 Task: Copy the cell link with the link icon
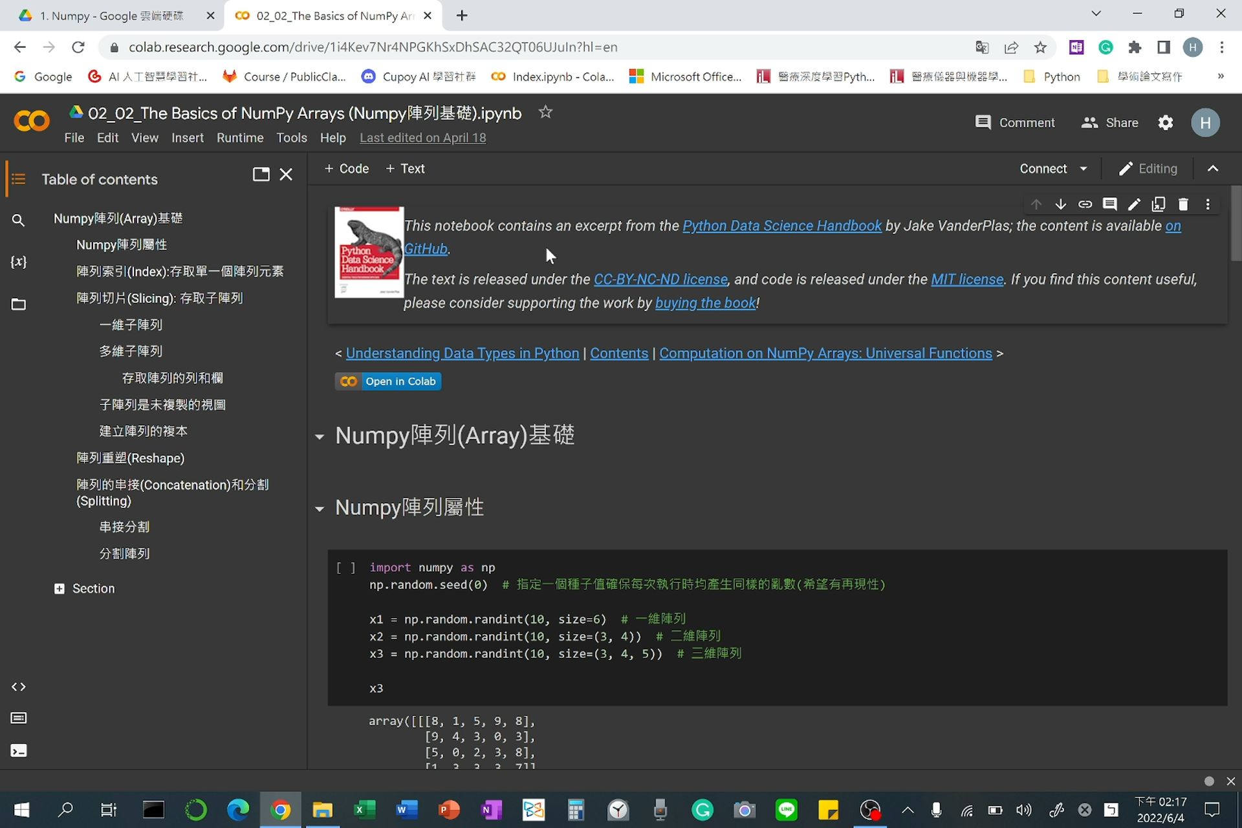pyautogui.click(x=1085, y=204)
